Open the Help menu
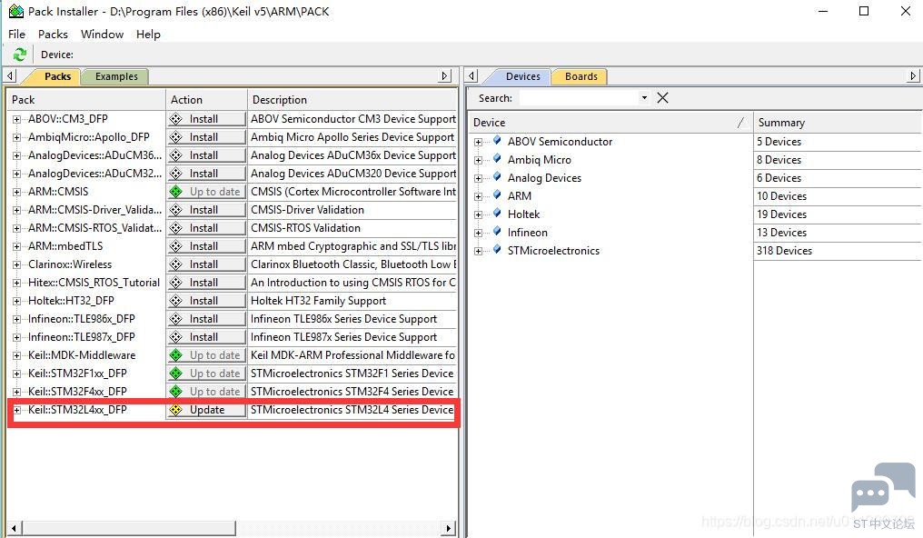The width and height of the screenshot is (923, 538). [x=148, y=35]
